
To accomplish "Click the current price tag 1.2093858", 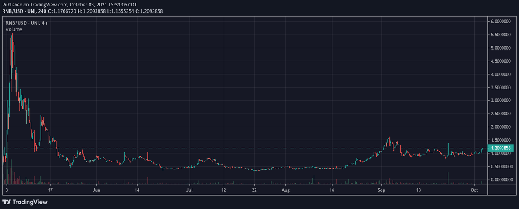I will (x=502, y=148).
